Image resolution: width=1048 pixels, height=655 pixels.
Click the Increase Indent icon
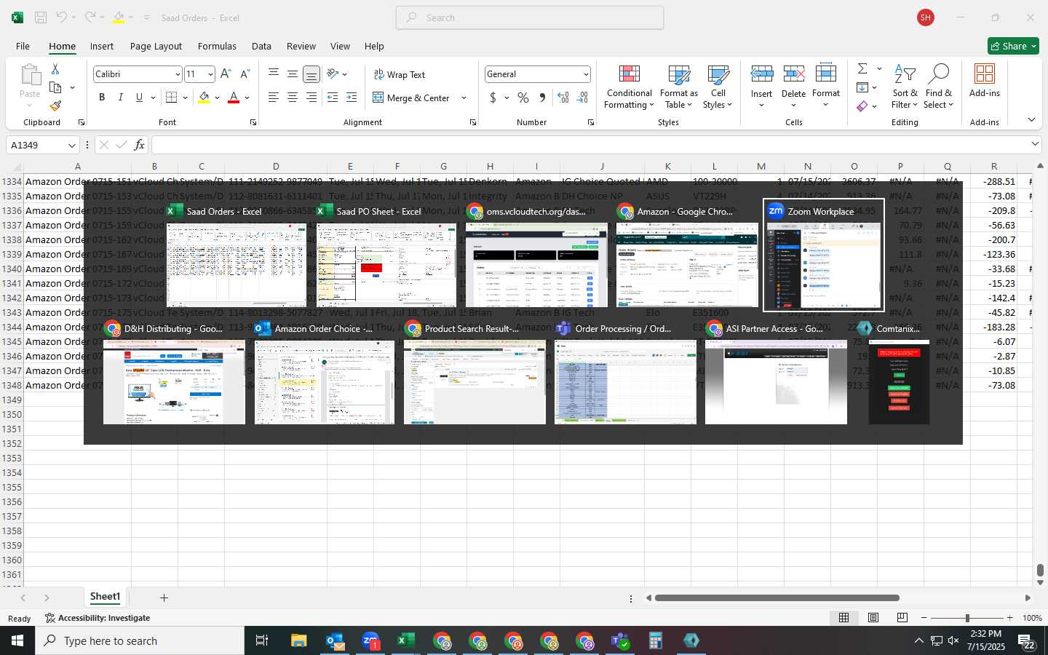coord(352,98)
